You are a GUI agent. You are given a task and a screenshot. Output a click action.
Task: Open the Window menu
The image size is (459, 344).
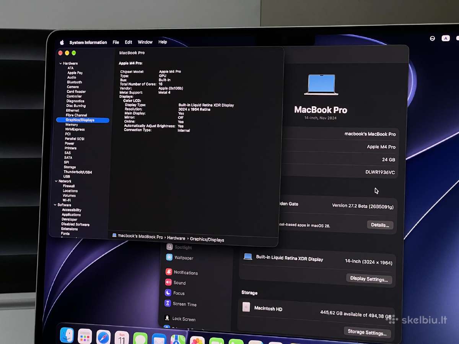pyautogui.click(x=145, y=42)
